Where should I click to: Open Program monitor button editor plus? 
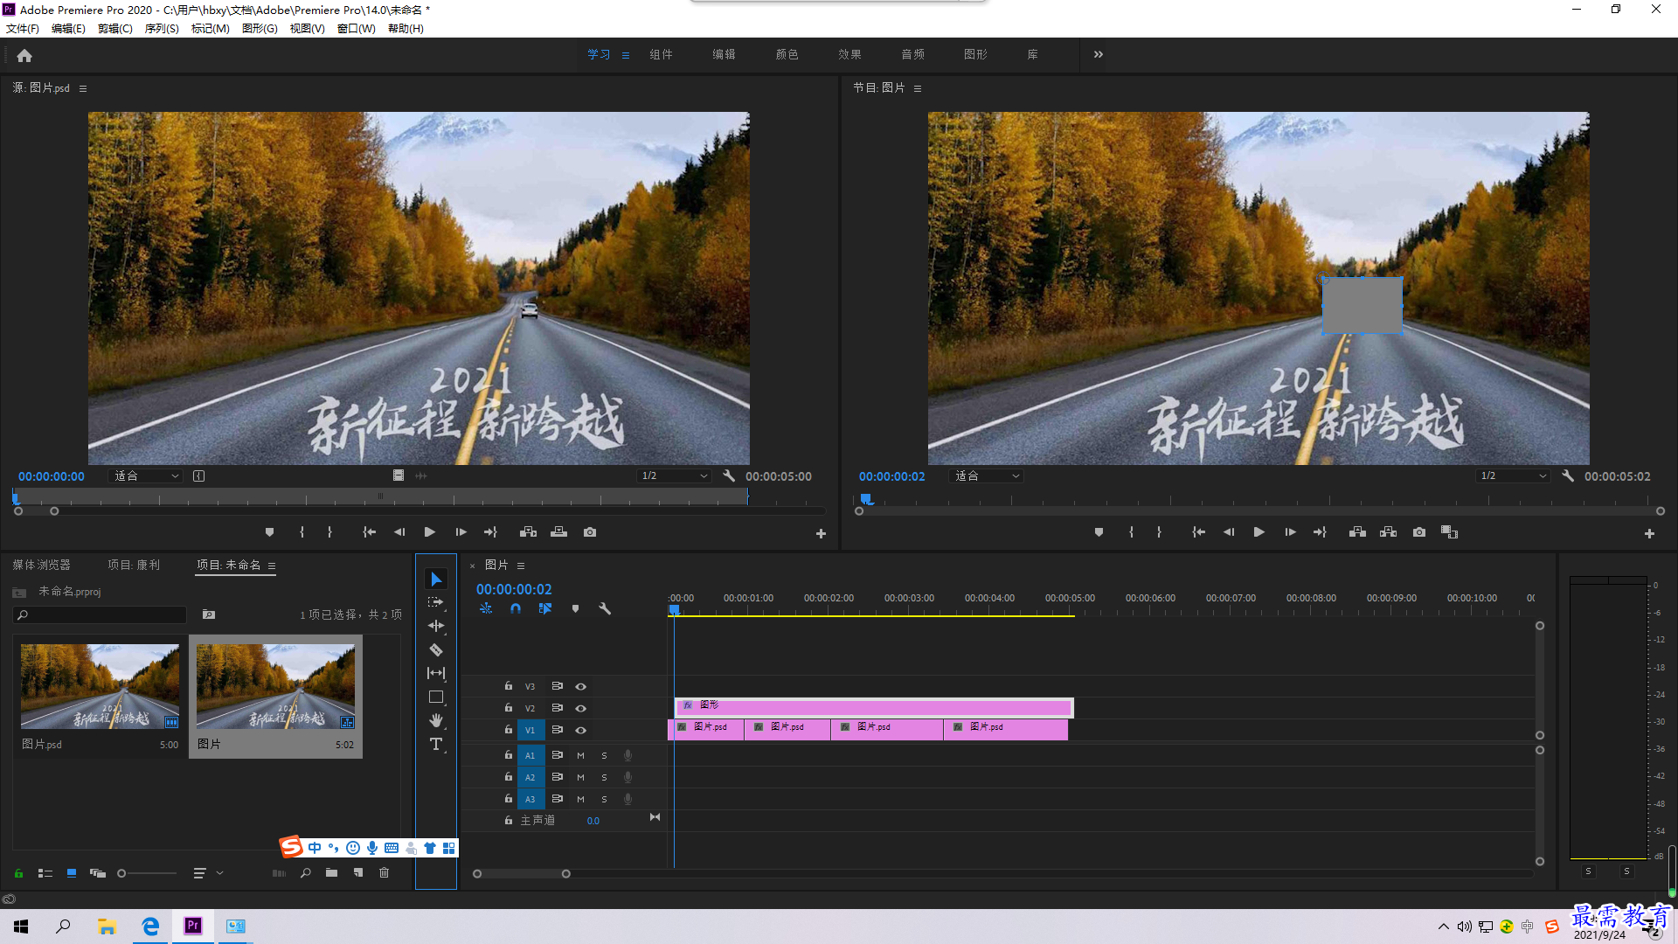point(1649,534)
